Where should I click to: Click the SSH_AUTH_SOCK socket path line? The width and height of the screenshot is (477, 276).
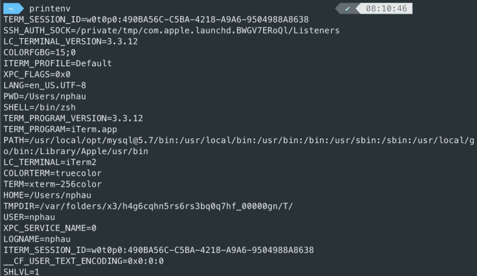(x=171, y=31)
